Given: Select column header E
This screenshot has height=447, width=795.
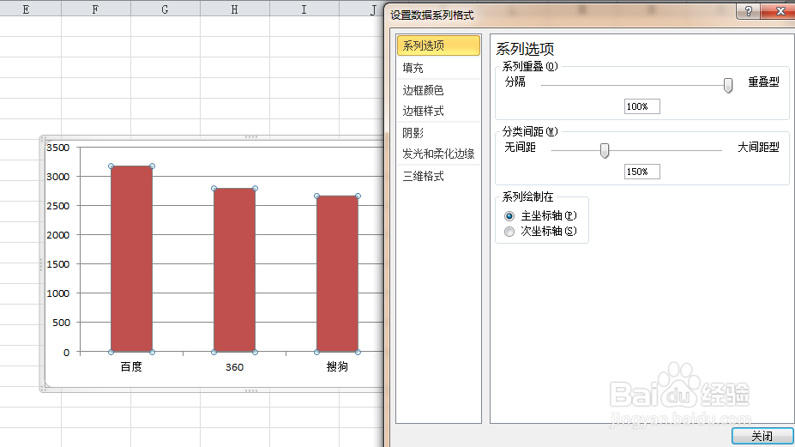Looking at the screenshot, I should [26, 9].
